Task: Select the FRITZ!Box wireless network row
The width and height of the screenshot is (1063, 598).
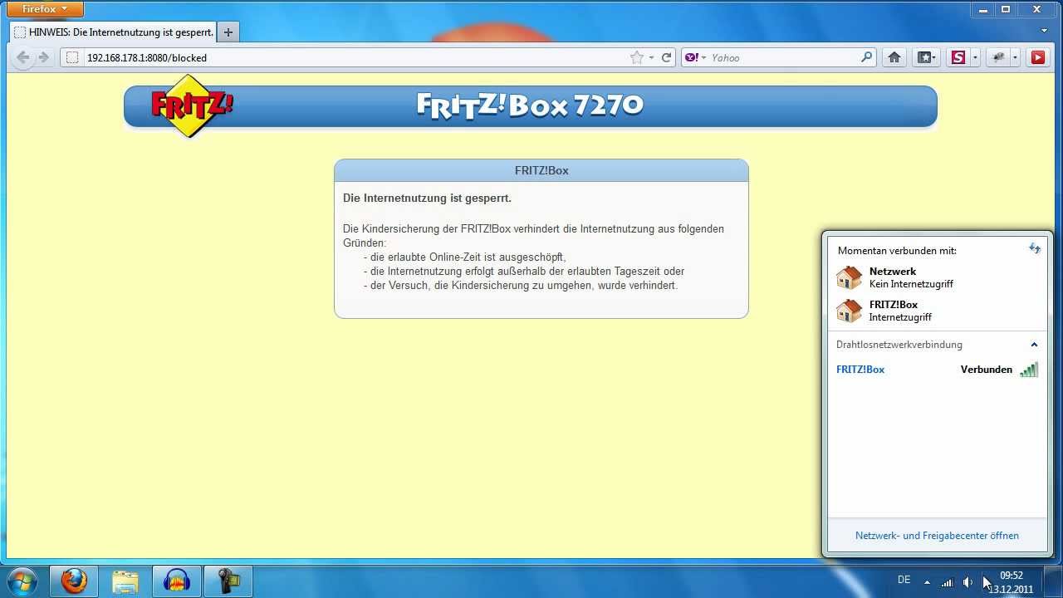Action: 937,370
